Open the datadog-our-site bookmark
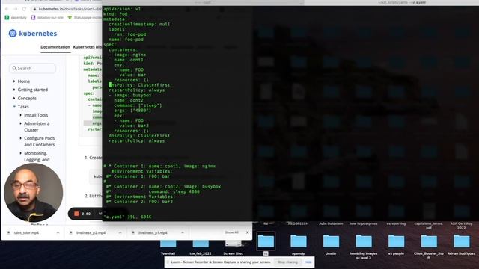479x269 pixels. coord(47,18)
